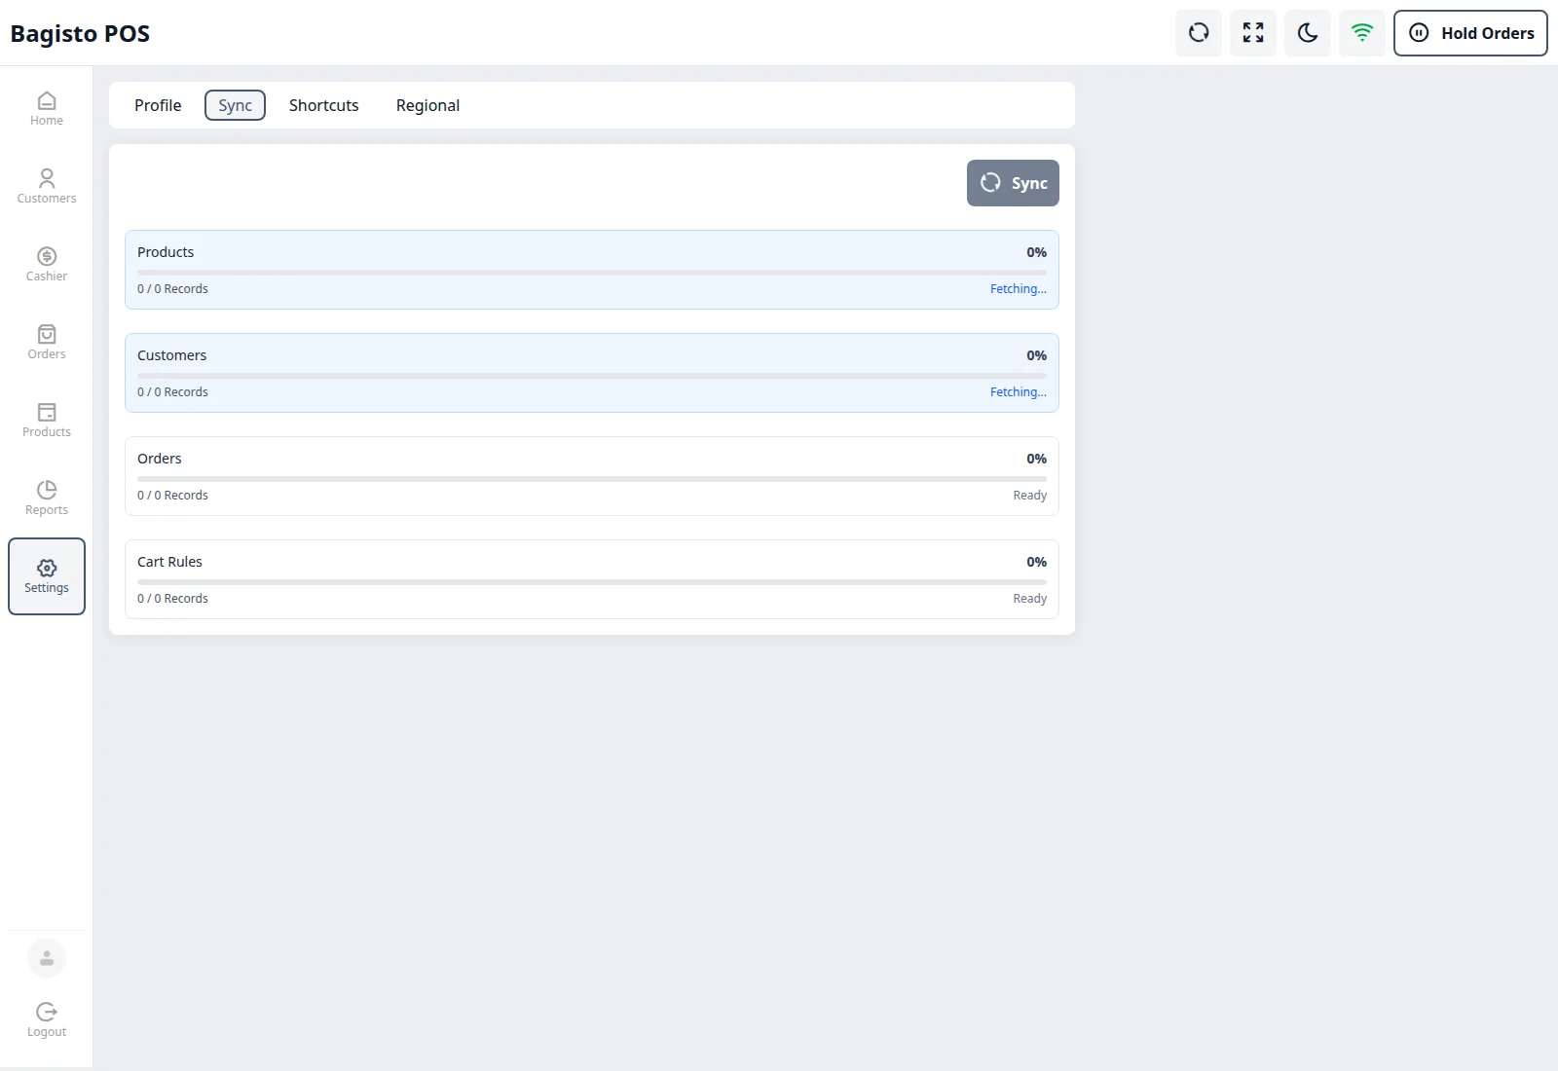Click Fetching... status in Products card

coord(1019,289)
